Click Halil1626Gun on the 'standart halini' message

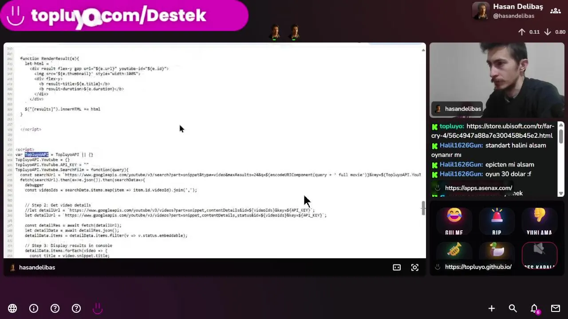pos(461,145)
